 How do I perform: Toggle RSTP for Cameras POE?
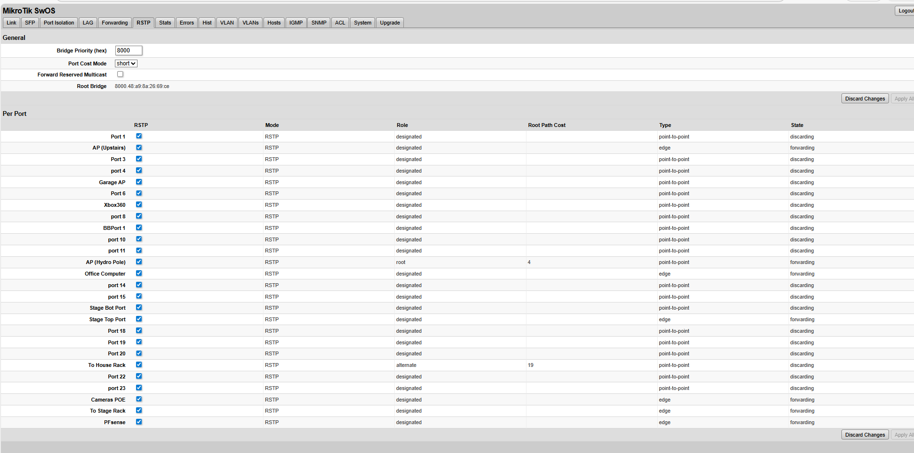point(139,399)
